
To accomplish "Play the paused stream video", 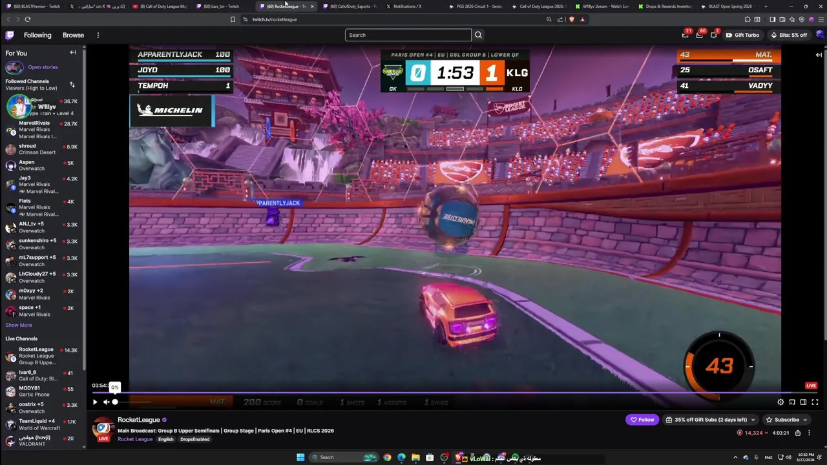I will 95,402.
